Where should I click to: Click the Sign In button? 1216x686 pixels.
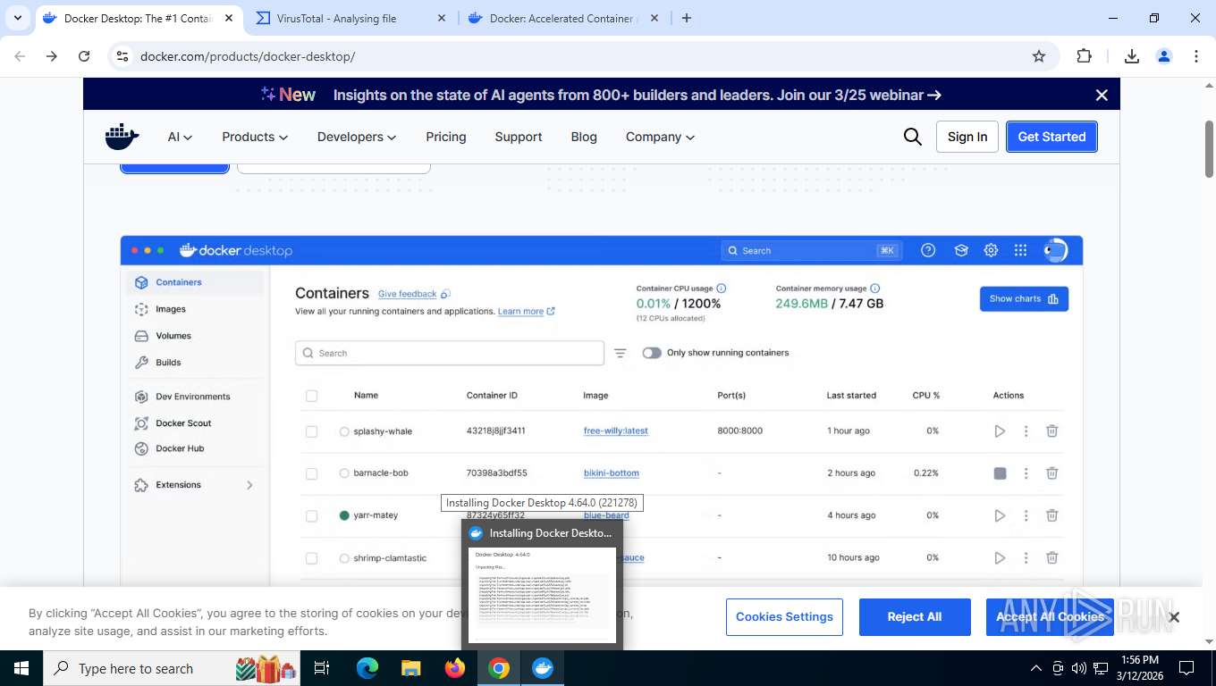point(967,137)
